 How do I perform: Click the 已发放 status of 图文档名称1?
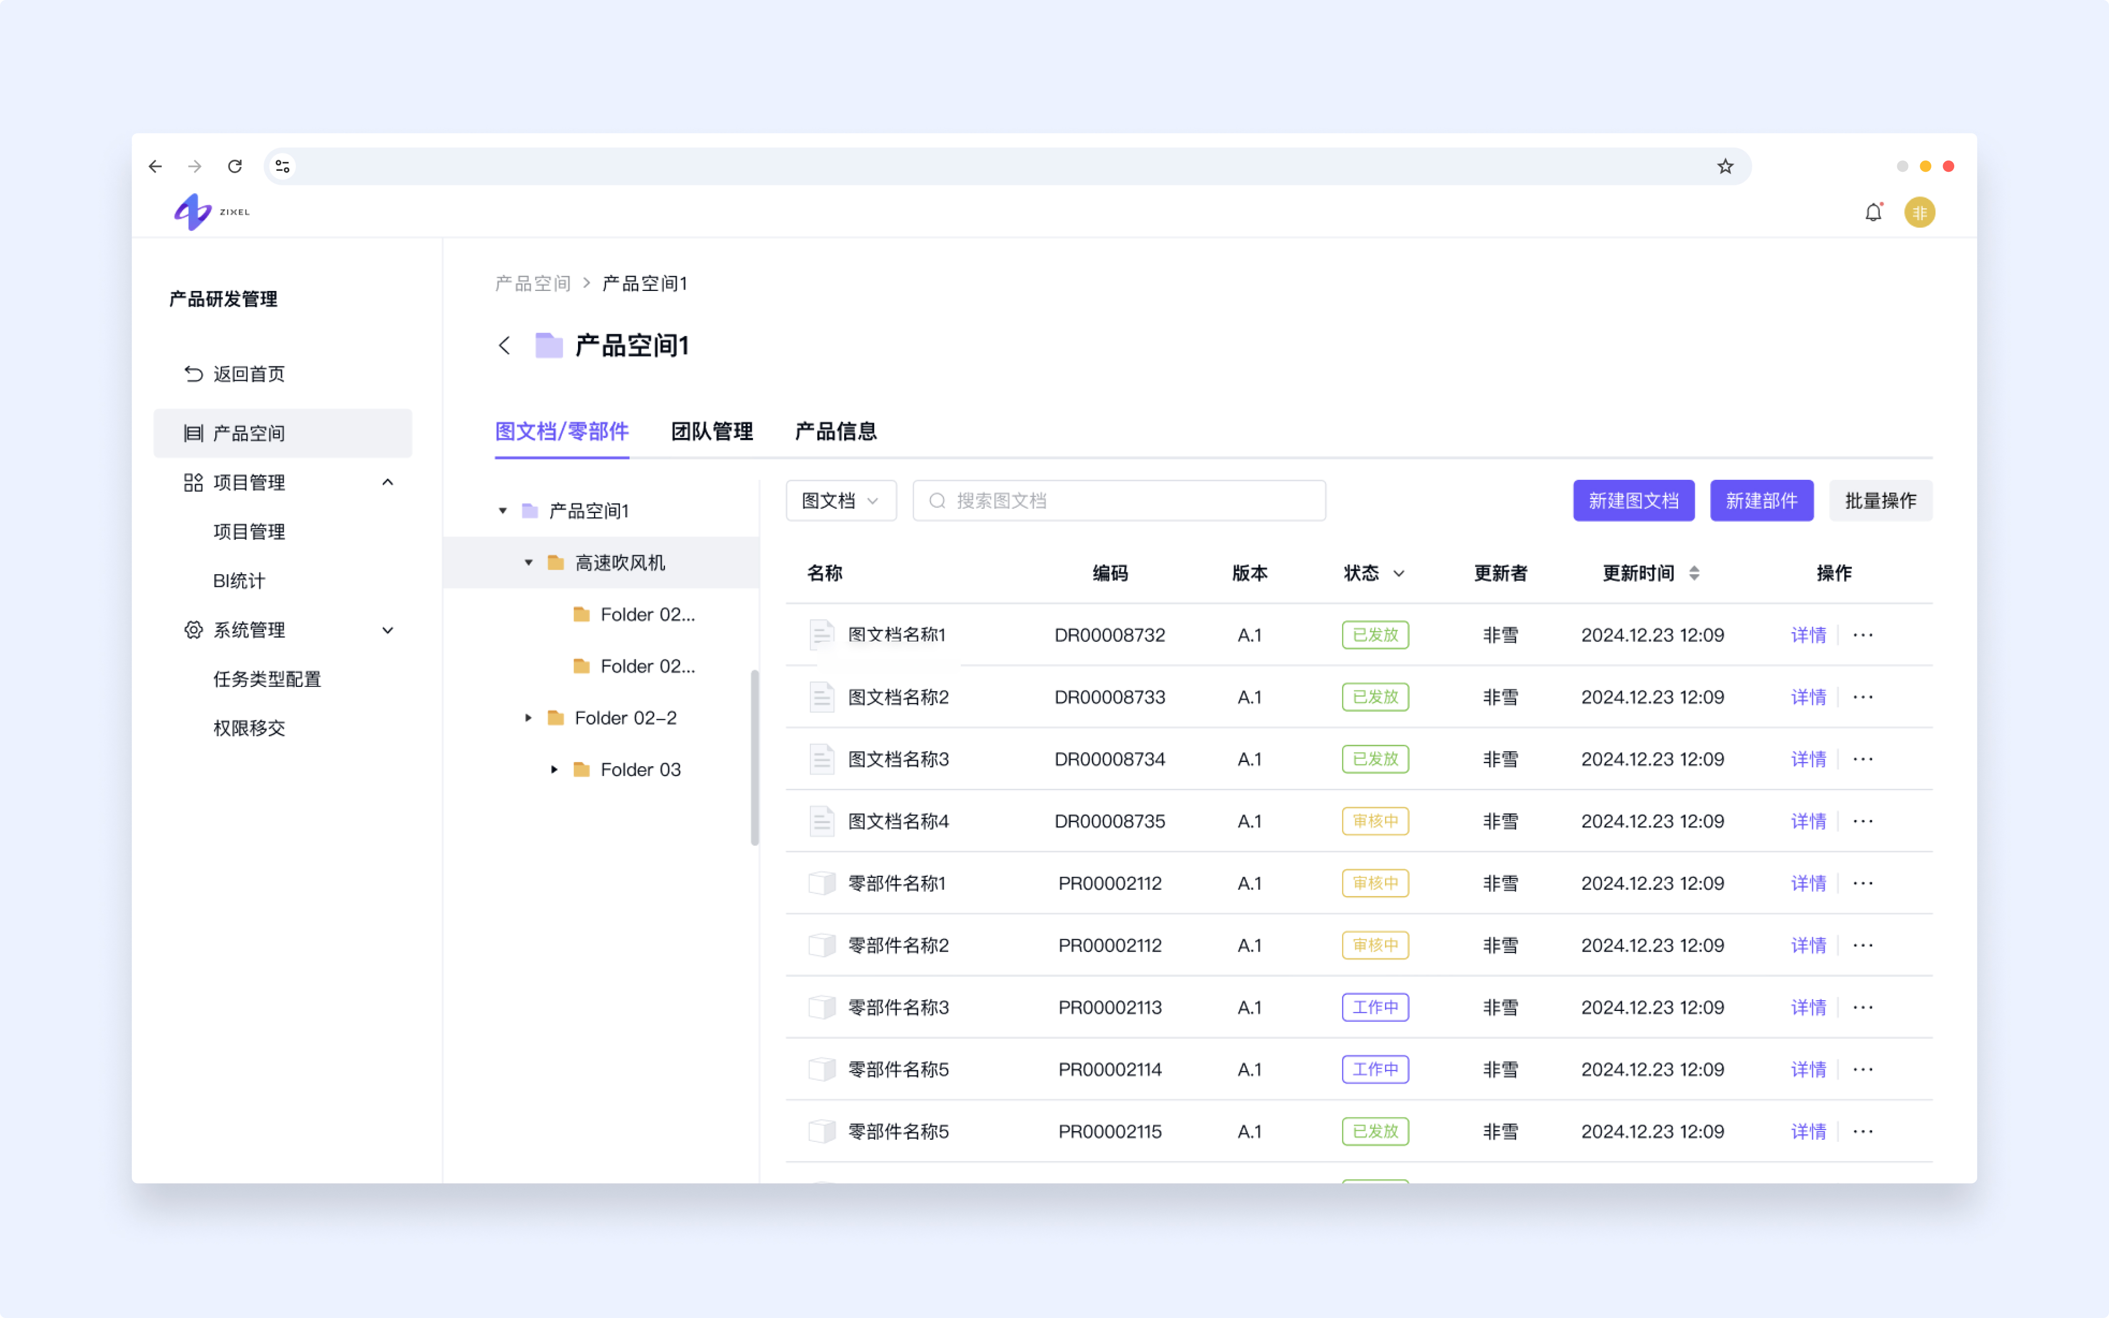(x=1375, y=635)
